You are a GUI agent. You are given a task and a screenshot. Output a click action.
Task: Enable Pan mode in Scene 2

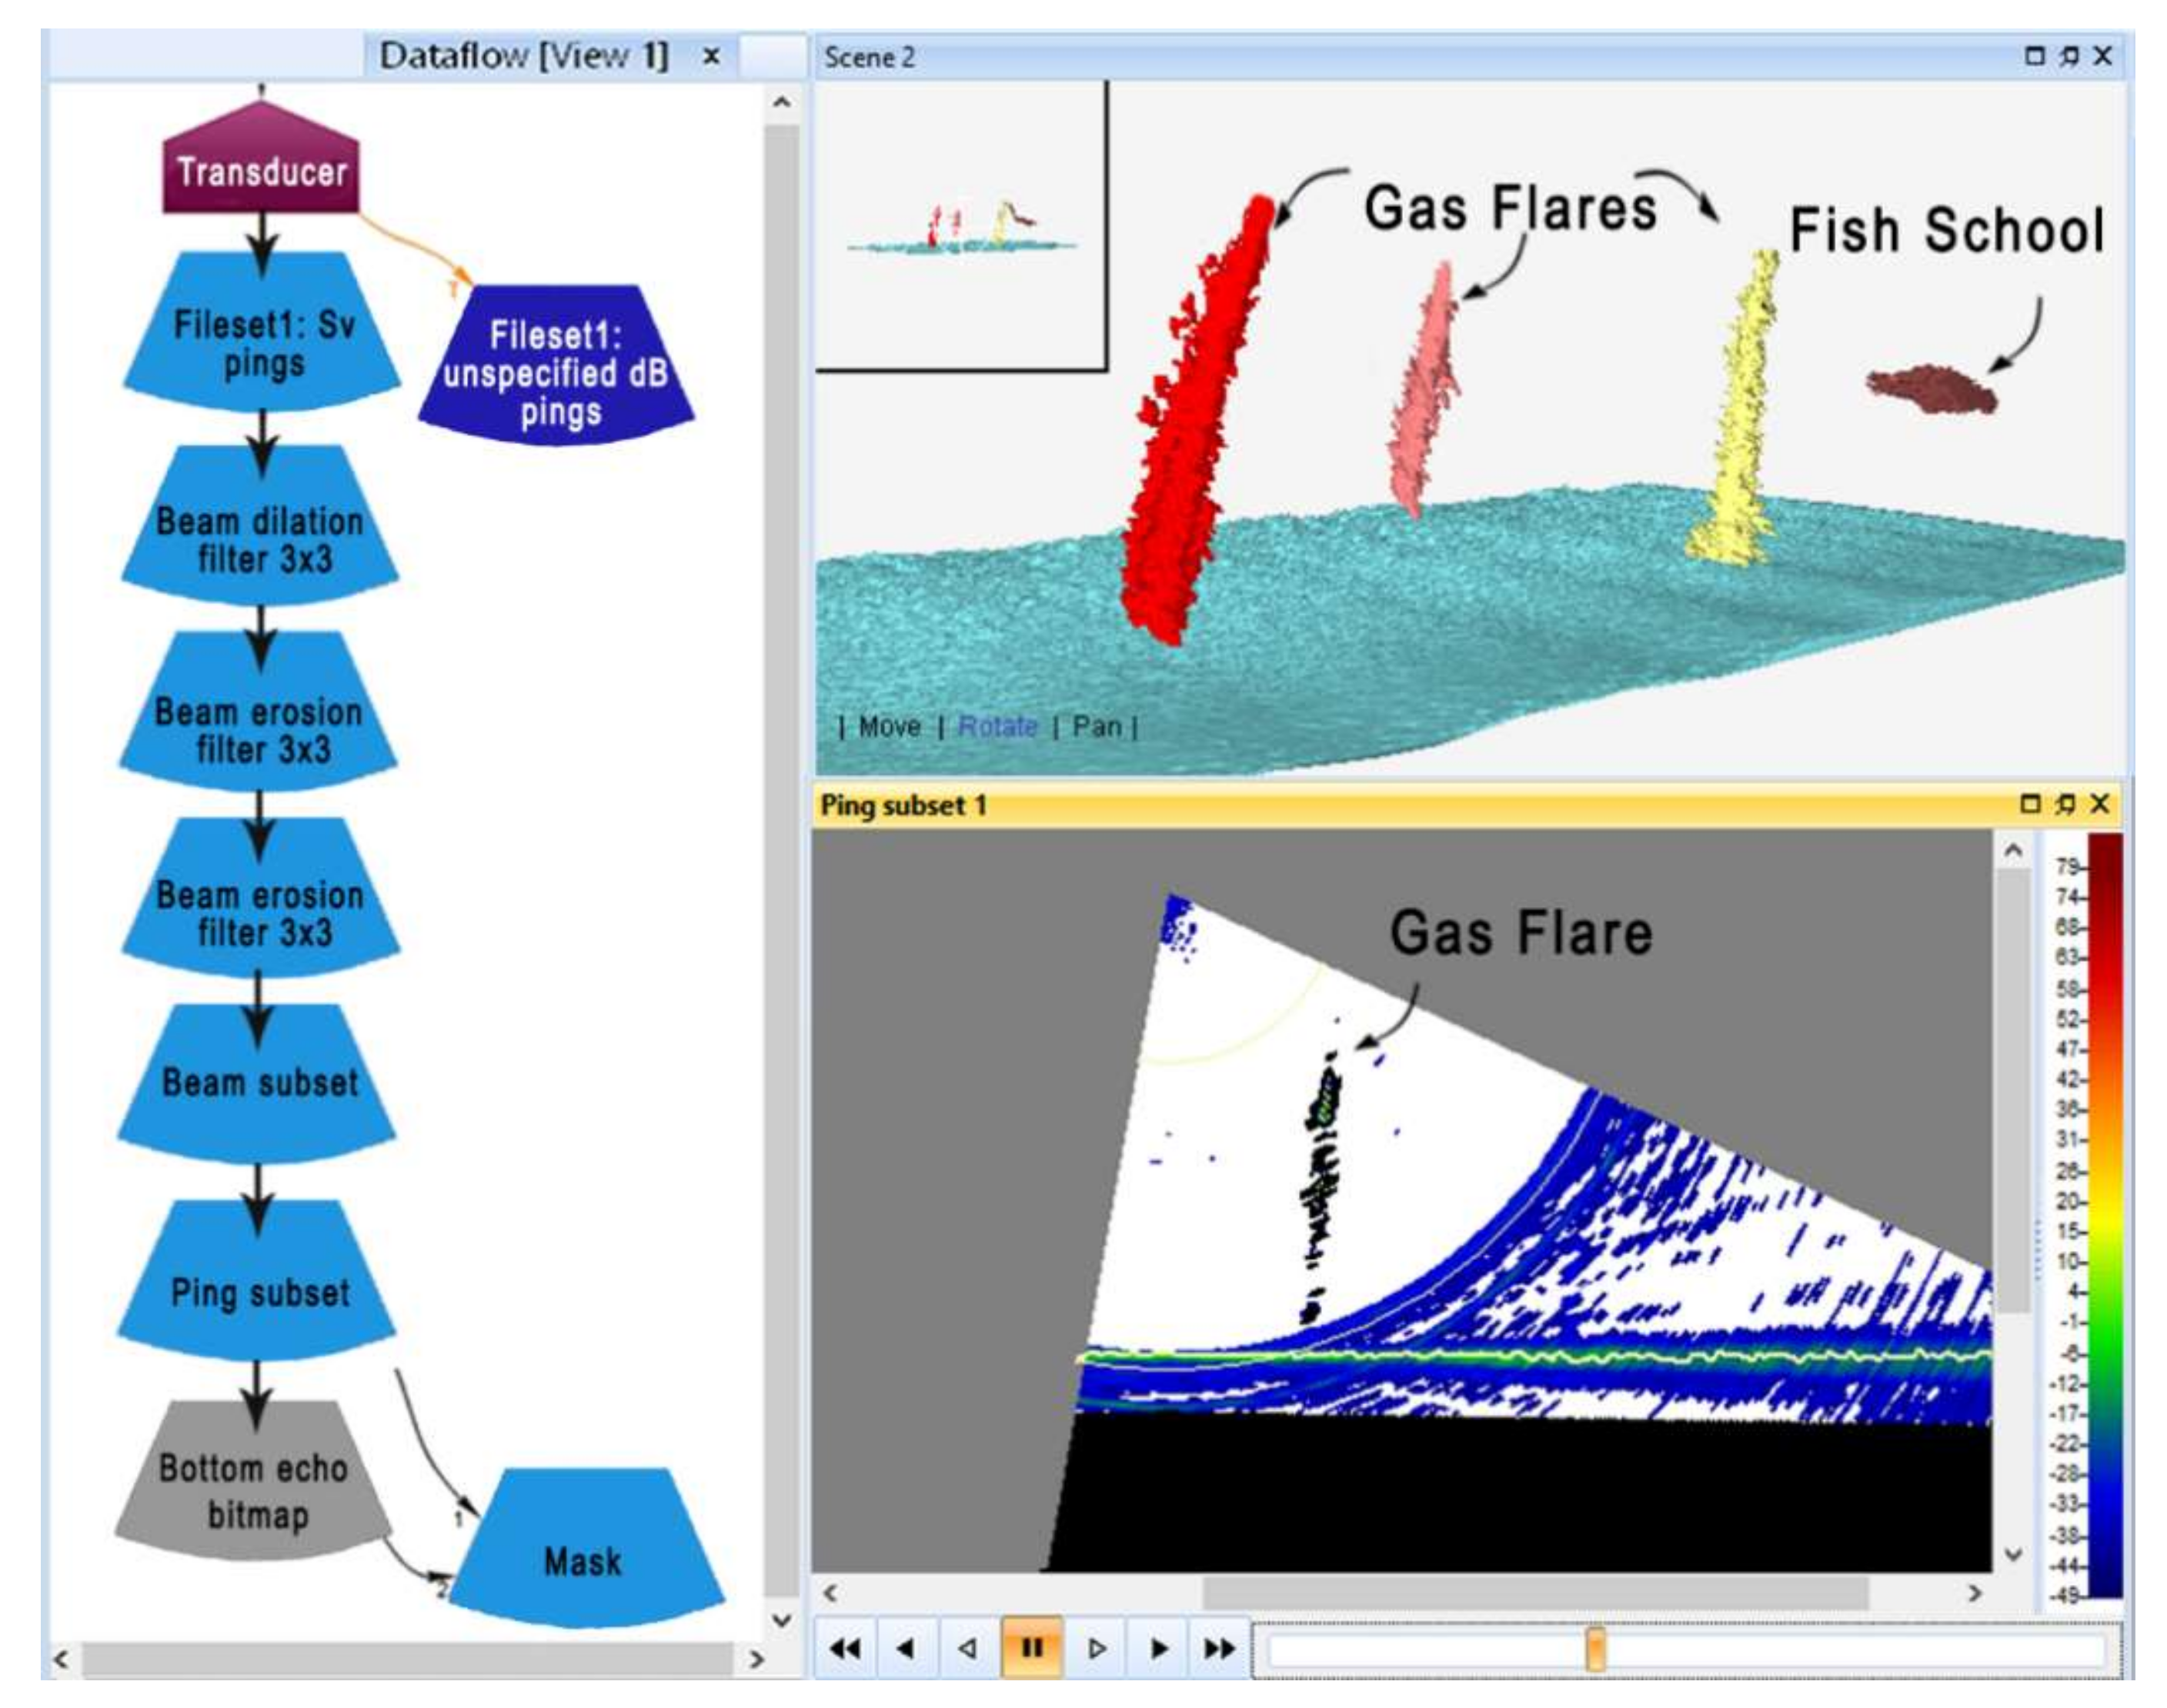coord(1096,726)
